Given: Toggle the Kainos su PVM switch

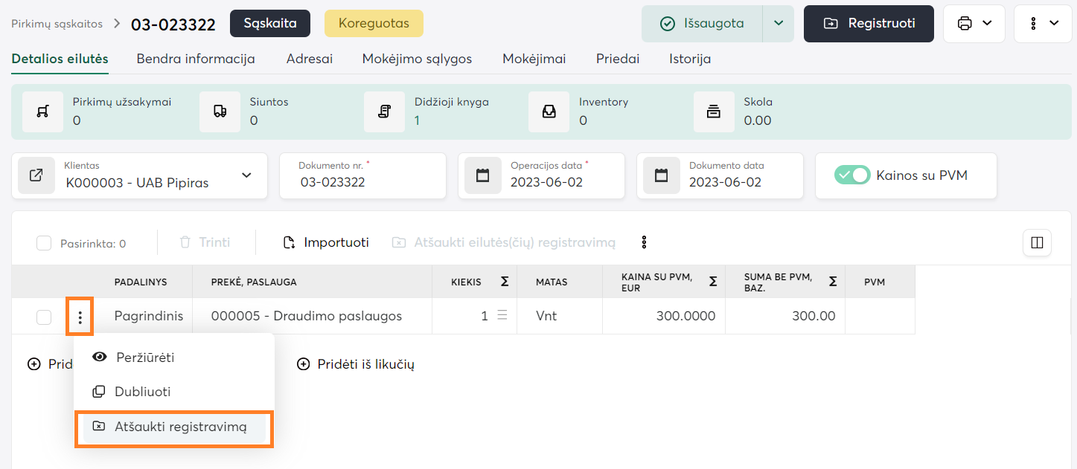Looking at the screenshot, I should pyautogui.click(x=852, y=175).
